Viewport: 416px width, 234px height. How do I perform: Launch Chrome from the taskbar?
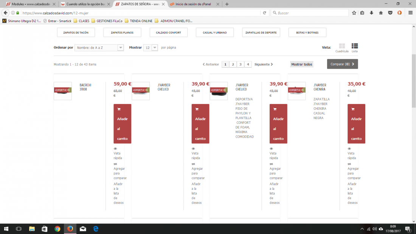[57, 229]
